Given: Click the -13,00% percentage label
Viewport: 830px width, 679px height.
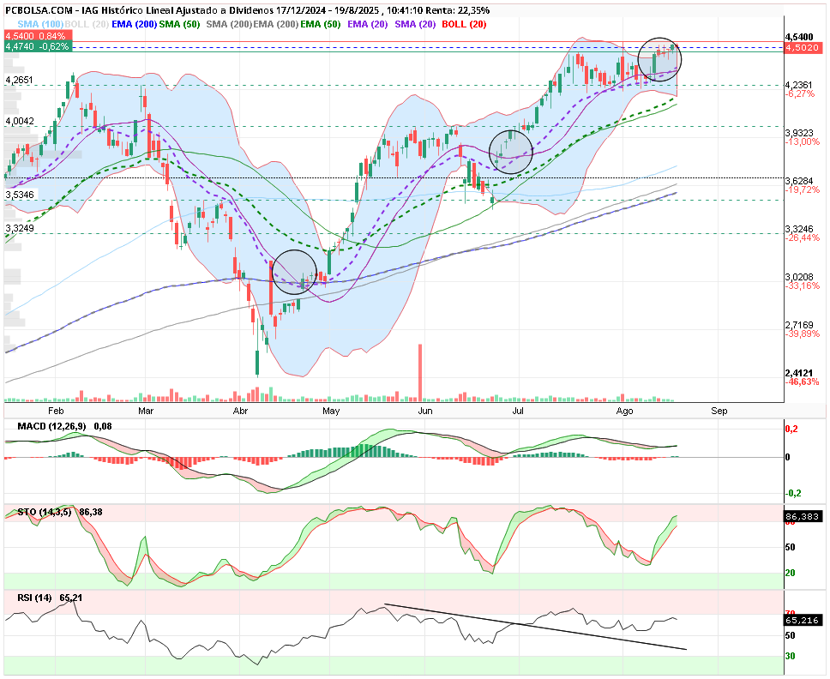Looking at the screenshot, I should (x=802, y=141).
